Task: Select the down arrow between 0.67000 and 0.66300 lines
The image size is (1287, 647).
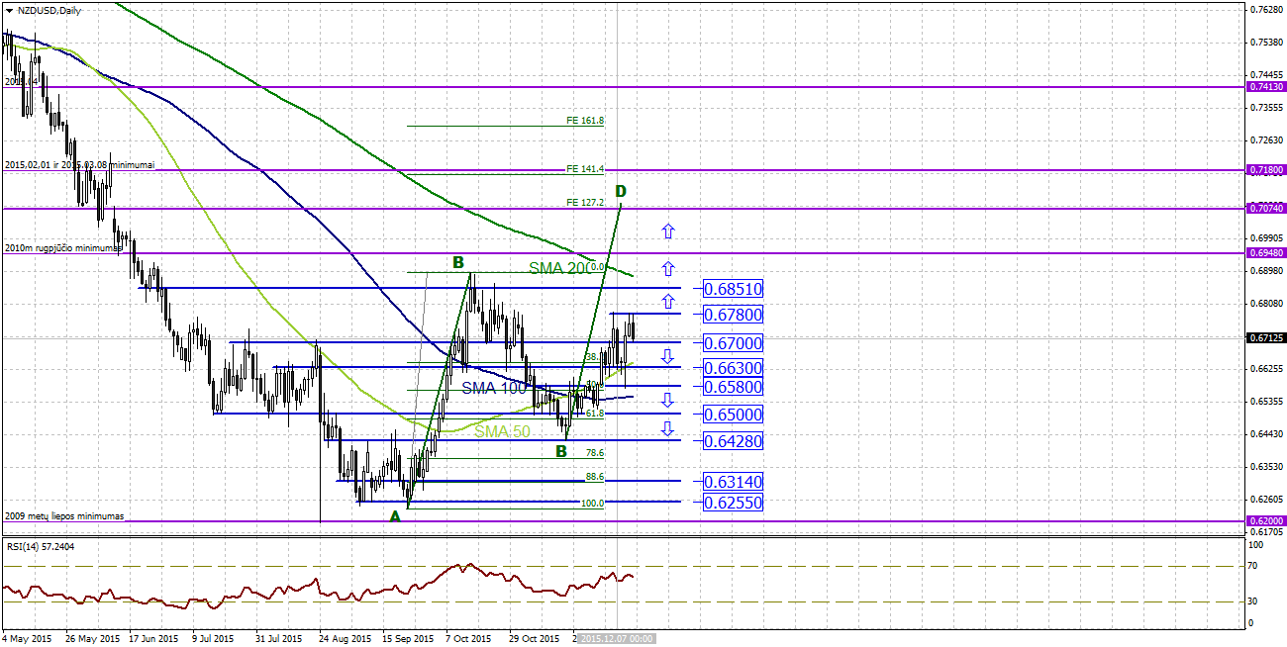Action: tap(668, 355)
